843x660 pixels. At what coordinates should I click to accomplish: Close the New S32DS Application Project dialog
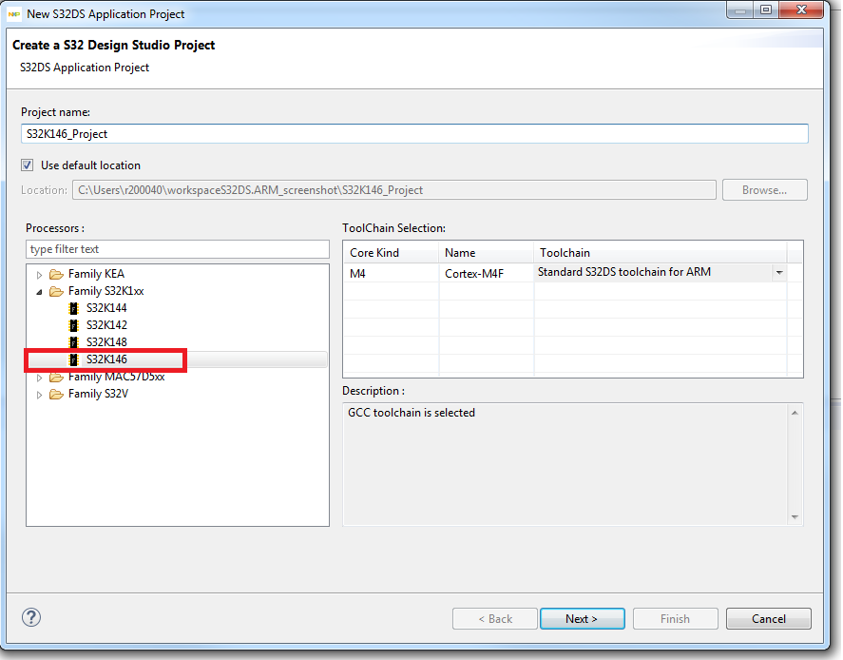pos(801,10)
